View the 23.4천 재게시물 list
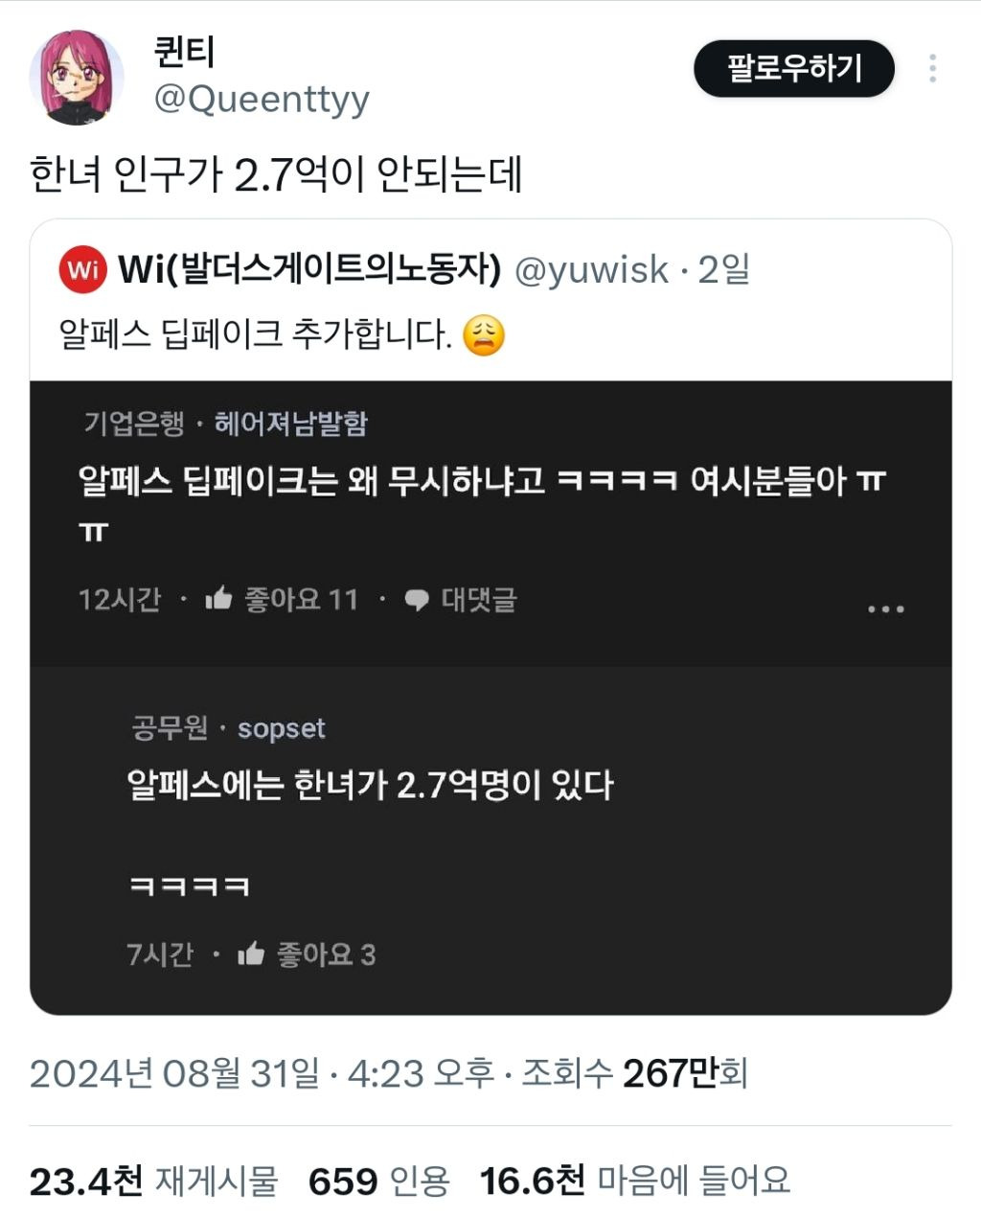 coord(153,1181)
